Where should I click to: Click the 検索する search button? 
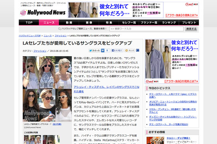pos(191,29)
